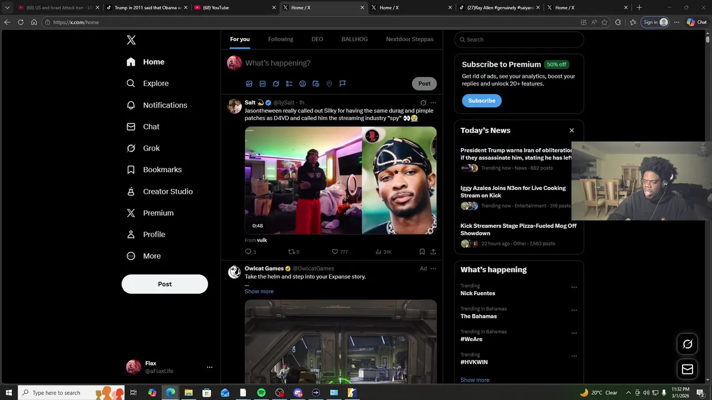
Task: Click the browser address bar
Action: coord(311,22)
